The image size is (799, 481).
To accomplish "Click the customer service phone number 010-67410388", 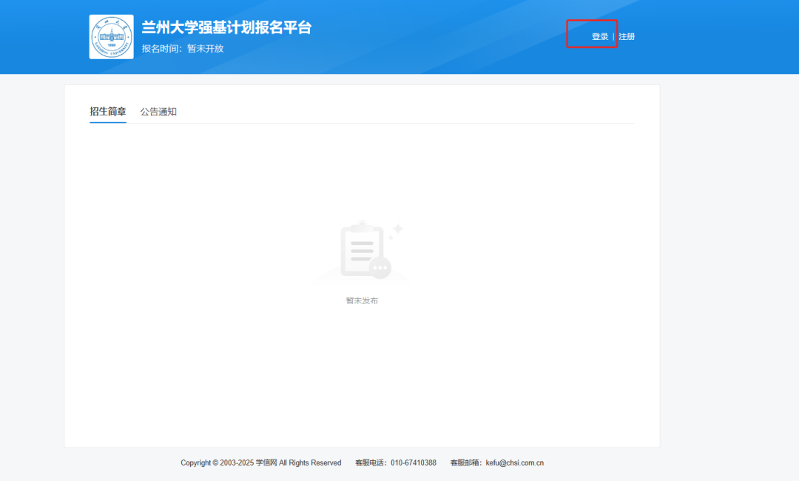I will tap(414, 463).
